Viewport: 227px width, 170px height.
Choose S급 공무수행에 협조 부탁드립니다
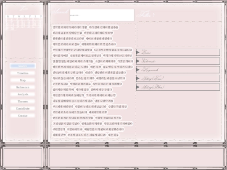[113, 50]
